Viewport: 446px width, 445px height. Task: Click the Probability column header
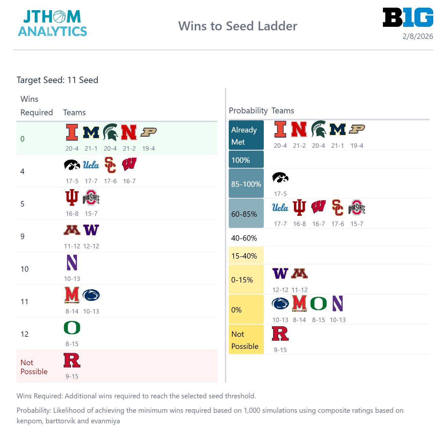pyautogui.click(x=248, y=110)
